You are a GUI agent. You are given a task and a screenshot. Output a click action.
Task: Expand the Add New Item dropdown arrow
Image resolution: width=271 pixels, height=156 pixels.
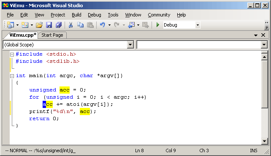click(x=32, y=25)
